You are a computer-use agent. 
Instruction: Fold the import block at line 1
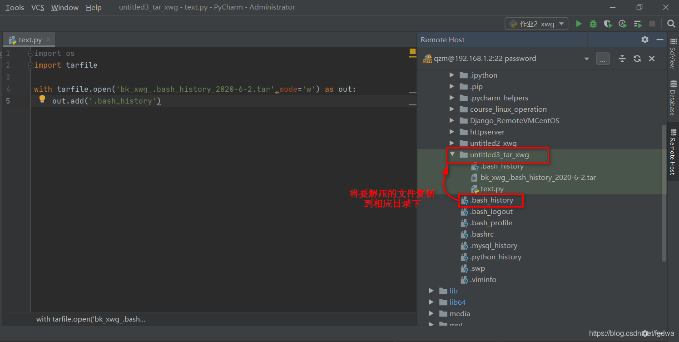coord(30,53)
